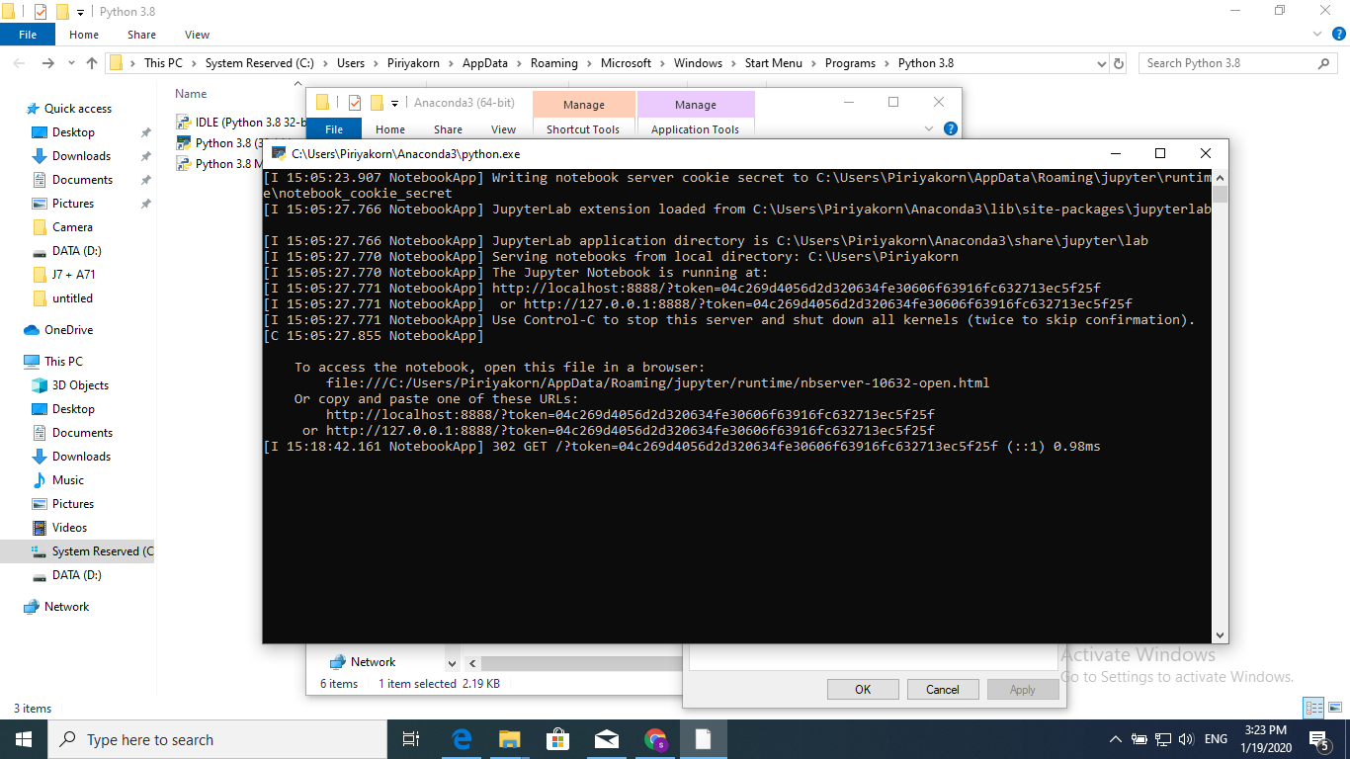Open the Shortcut Tools Manage tab
The width and height of the screenshot is (1350, 759).
coord(583,104)
